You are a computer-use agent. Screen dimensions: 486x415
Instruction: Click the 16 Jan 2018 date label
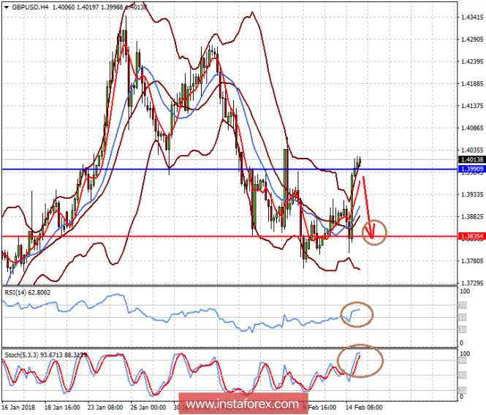point(19,406)
